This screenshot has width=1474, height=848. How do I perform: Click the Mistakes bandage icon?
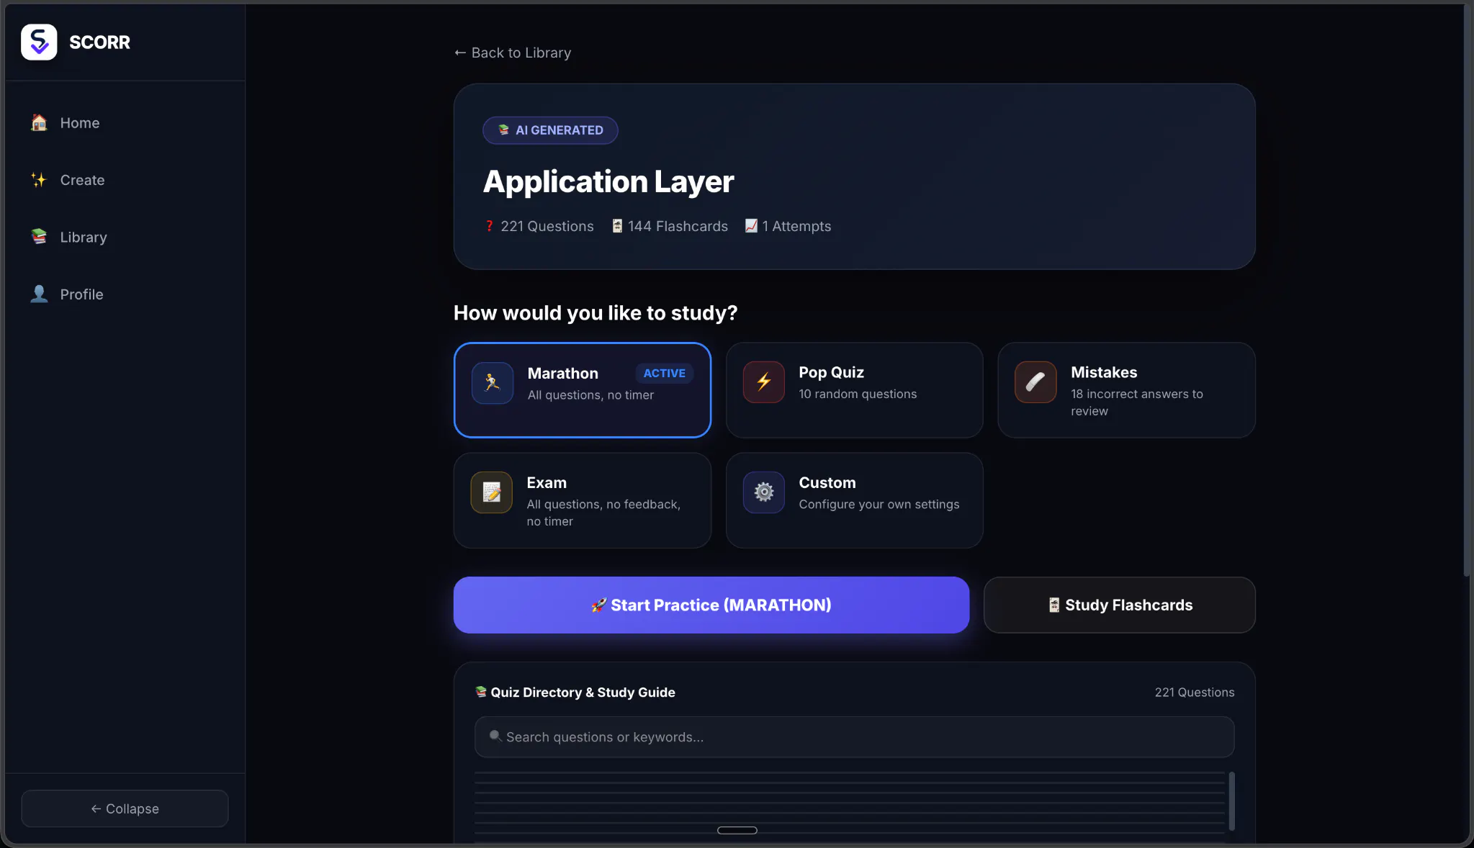point(1035,382)
